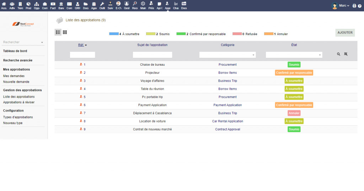Open the État filter dropdown
Image resolution: width=364 pixels, height=191 pixels.
coord(294,55)
